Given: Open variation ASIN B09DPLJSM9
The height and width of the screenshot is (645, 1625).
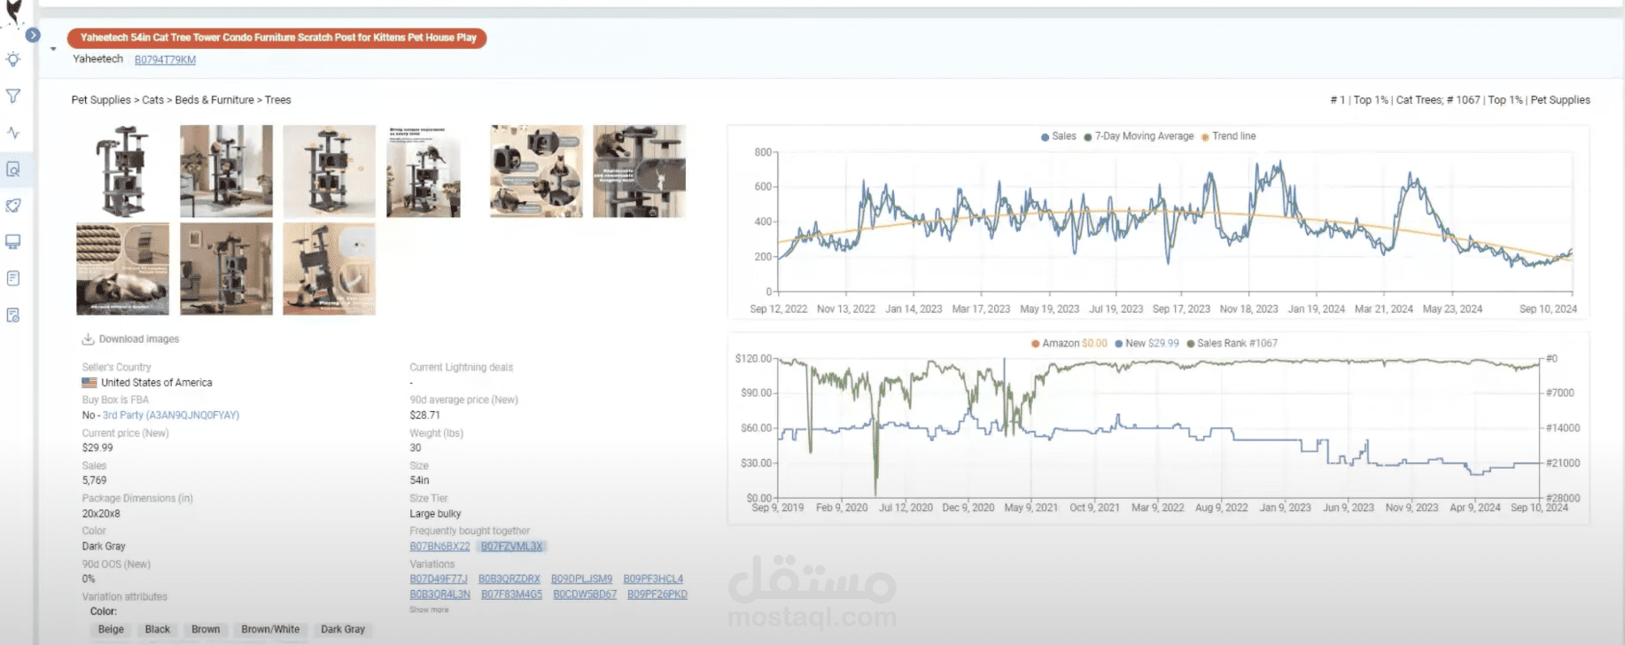Looking at the screenshot, I should (x=581, y=579).
